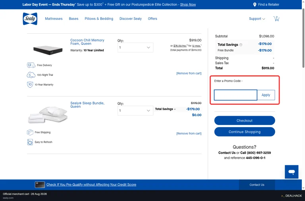Click the Pre-Qualify credit score link
This screenshot has height=201, width=305.
pos(91,184)
